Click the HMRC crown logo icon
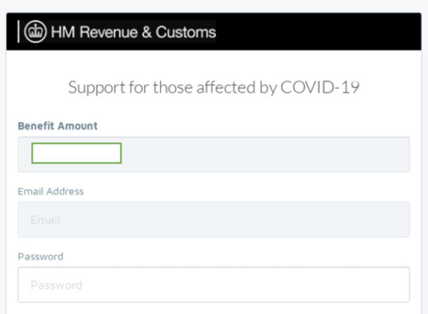 [35, 32]
